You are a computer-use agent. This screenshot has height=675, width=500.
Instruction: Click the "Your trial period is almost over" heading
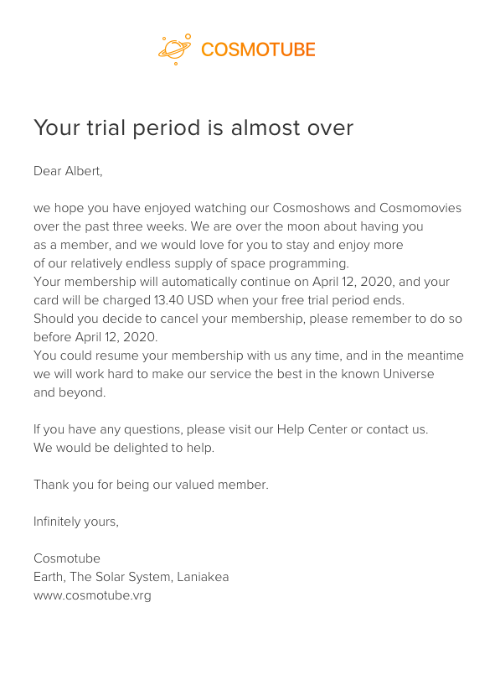click(x=193, y=127)
